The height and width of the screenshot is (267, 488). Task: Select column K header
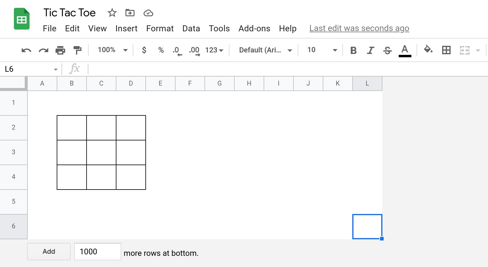pos(338,83)
